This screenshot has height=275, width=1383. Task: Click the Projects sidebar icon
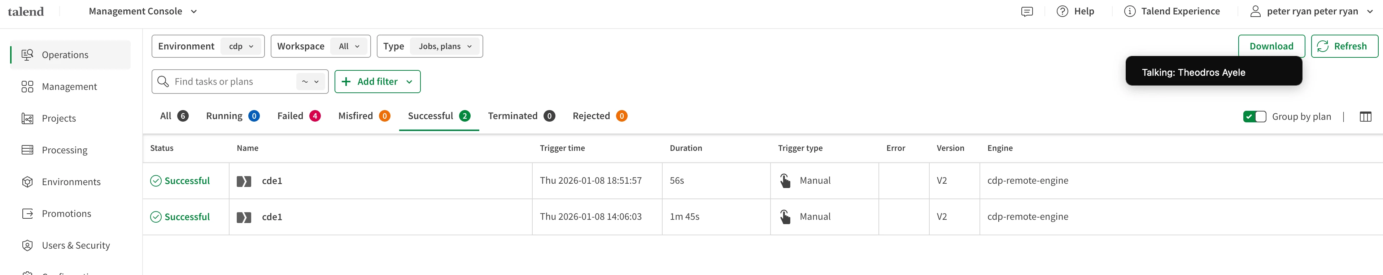[27, 118]
